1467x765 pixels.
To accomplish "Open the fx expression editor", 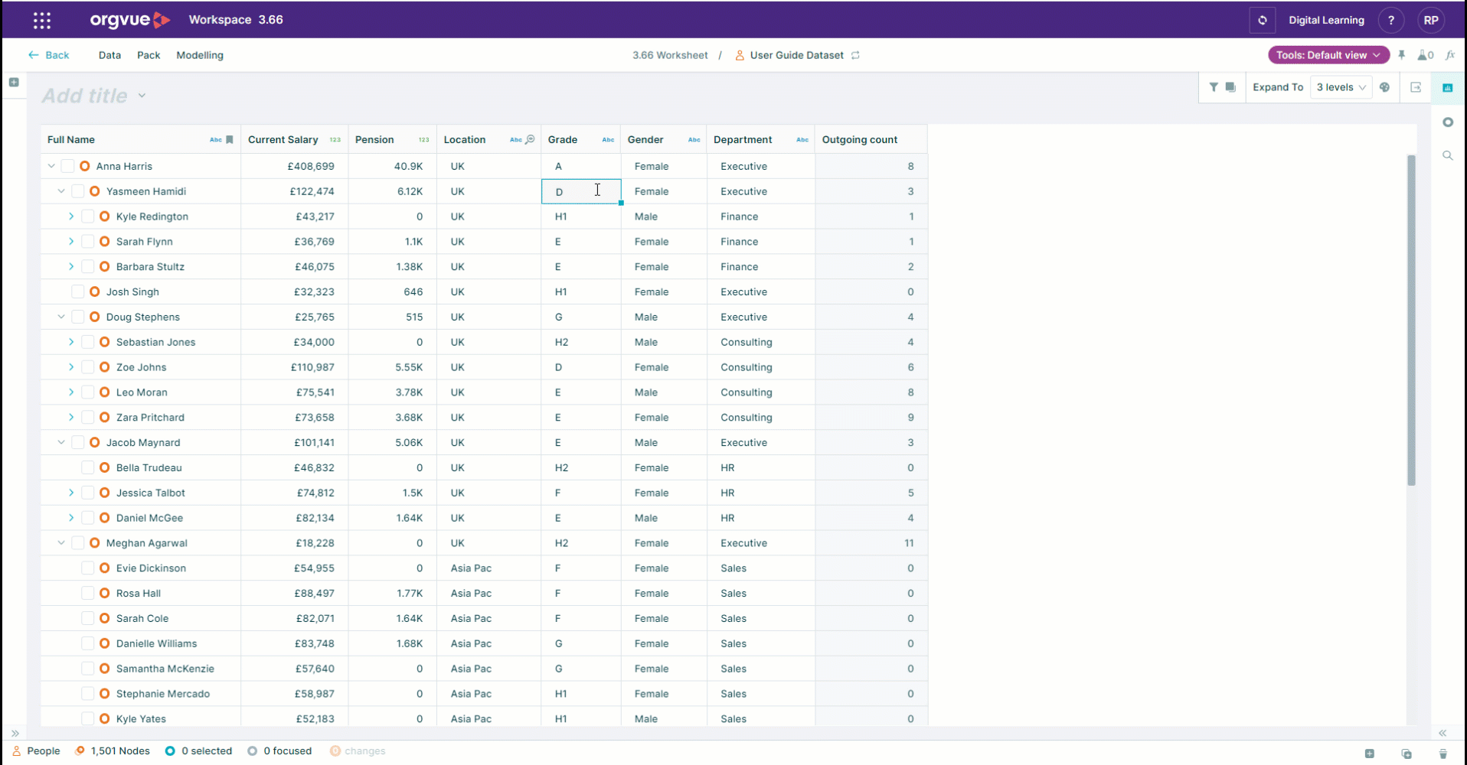I will click(1450, 55).
